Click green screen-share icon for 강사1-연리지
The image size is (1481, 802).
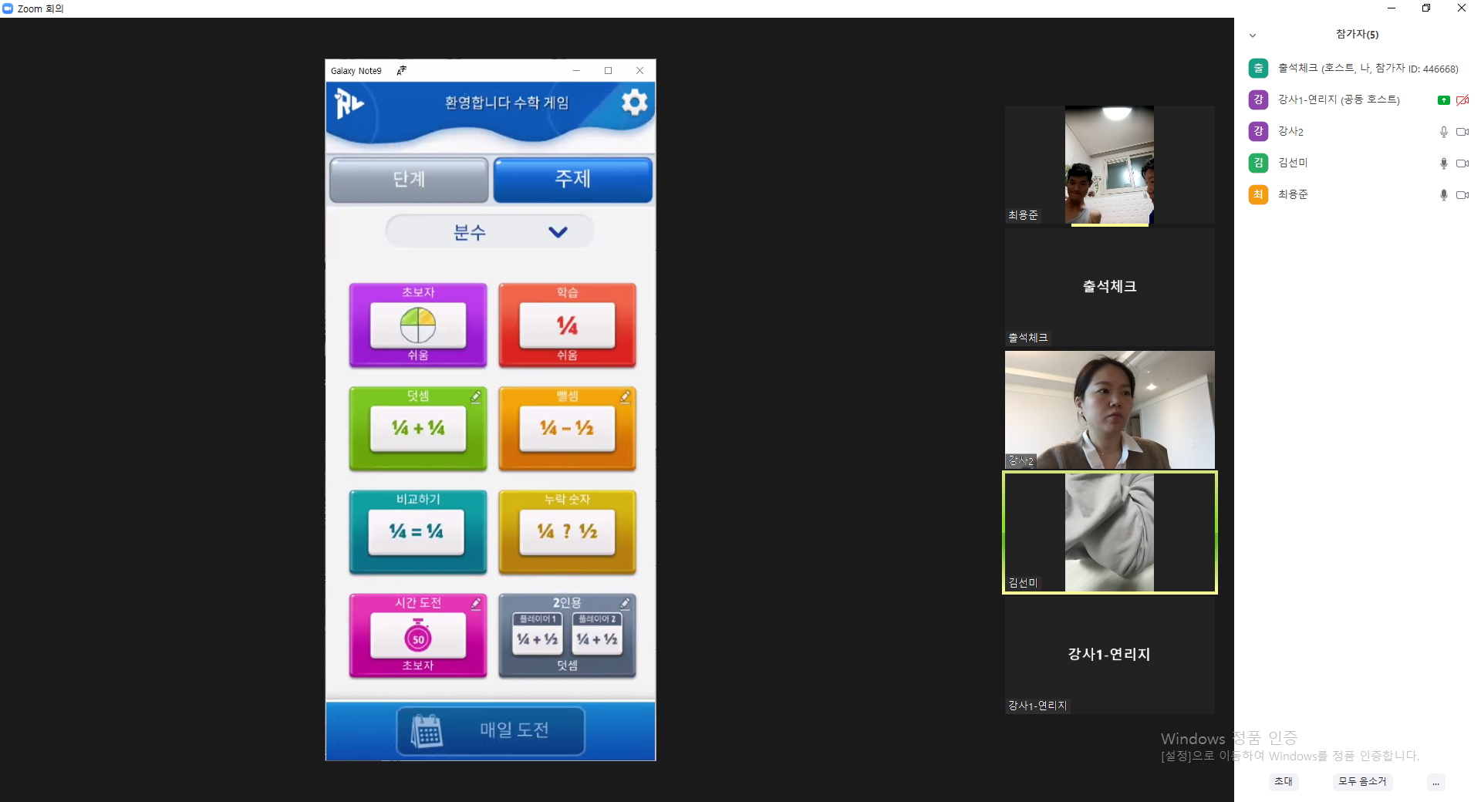point(1443,100)
